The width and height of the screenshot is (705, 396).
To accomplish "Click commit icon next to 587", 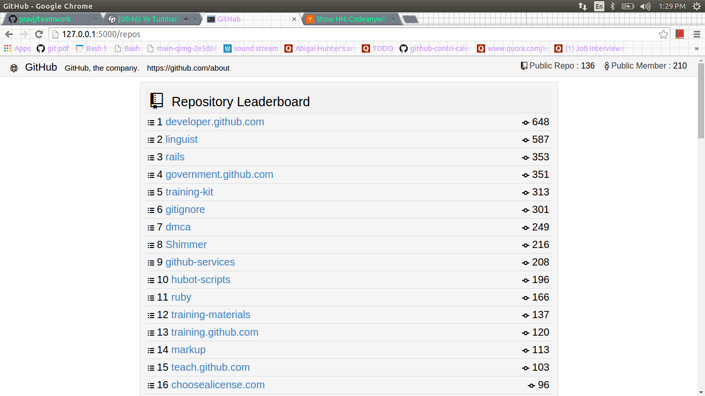I will [x=525, y=140].
